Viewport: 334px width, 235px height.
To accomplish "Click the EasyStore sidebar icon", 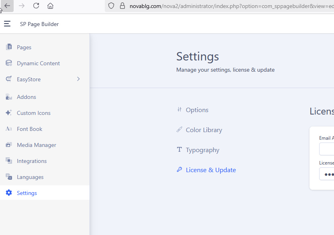I will click(9, 79).
